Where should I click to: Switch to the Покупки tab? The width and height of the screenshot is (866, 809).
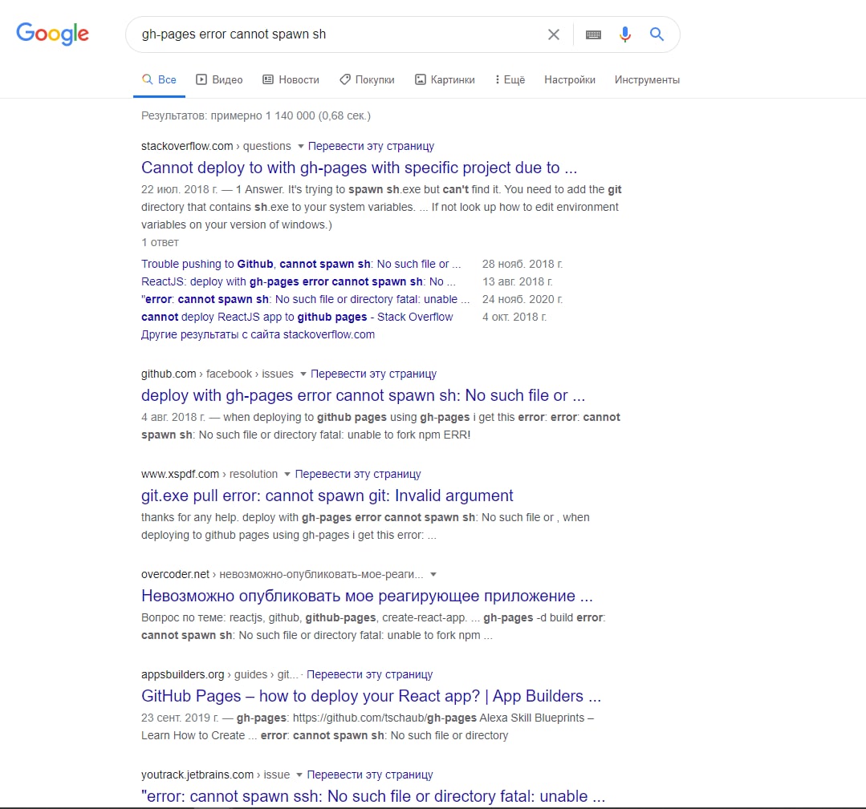367,79
